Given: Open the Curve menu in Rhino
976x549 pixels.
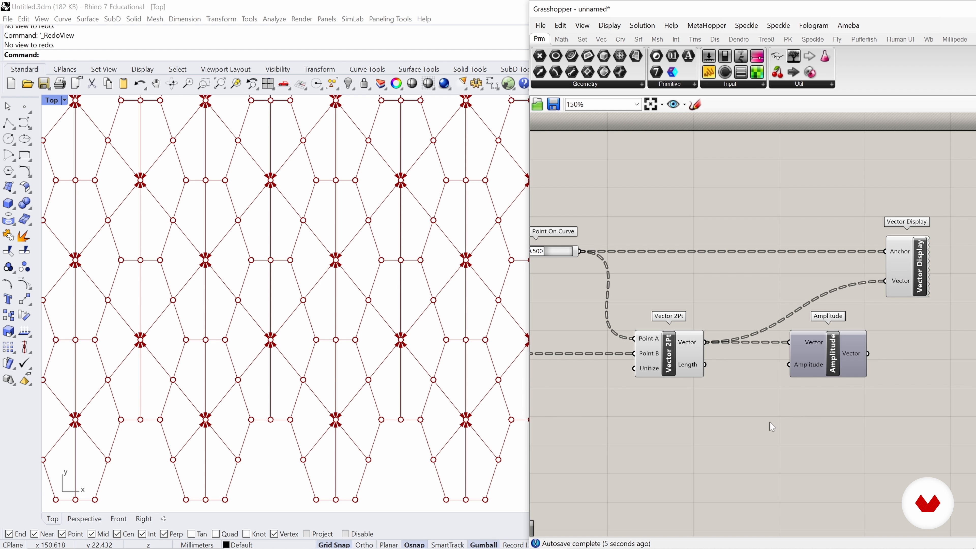Looking at the screenshot, I should click(63, 19).
